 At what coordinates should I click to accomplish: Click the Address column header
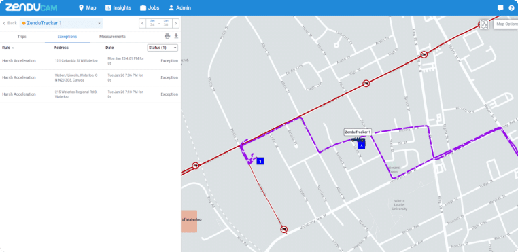tap(61, 48)
